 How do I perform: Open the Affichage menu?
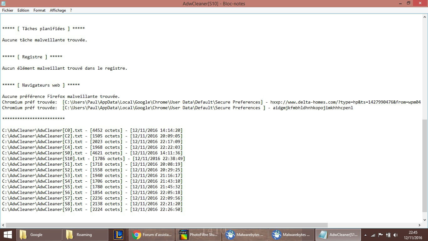58,10
